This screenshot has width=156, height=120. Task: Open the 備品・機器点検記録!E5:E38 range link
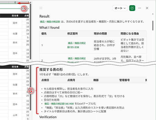coord(77,45)
